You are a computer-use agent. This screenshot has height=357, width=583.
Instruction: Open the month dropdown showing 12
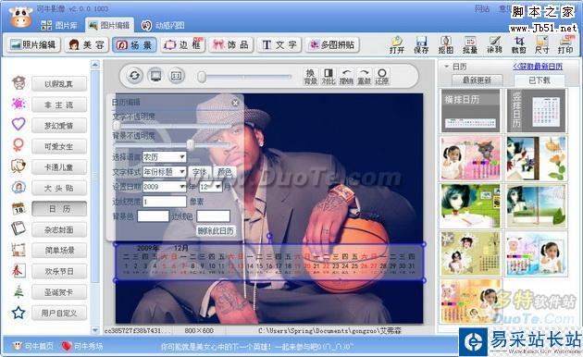[x=210, y=187]
